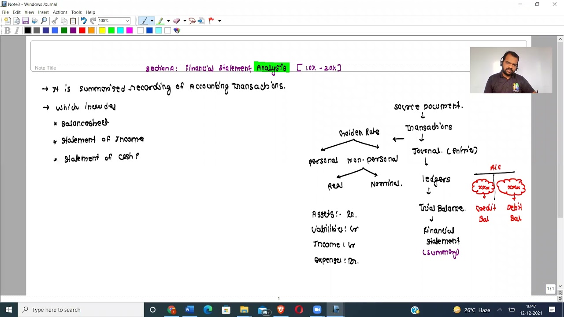
Task: Open the Find magnifier tool
Action: pyautogui.click(x=44, y=21)
